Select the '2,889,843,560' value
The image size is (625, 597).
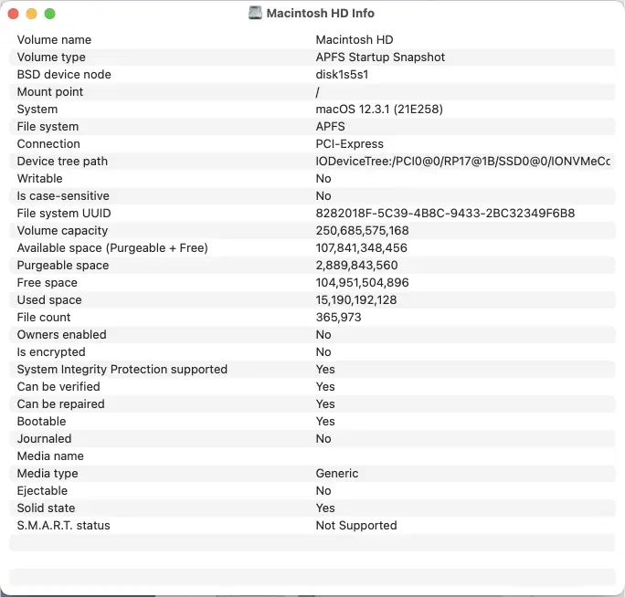coord(356,266)
